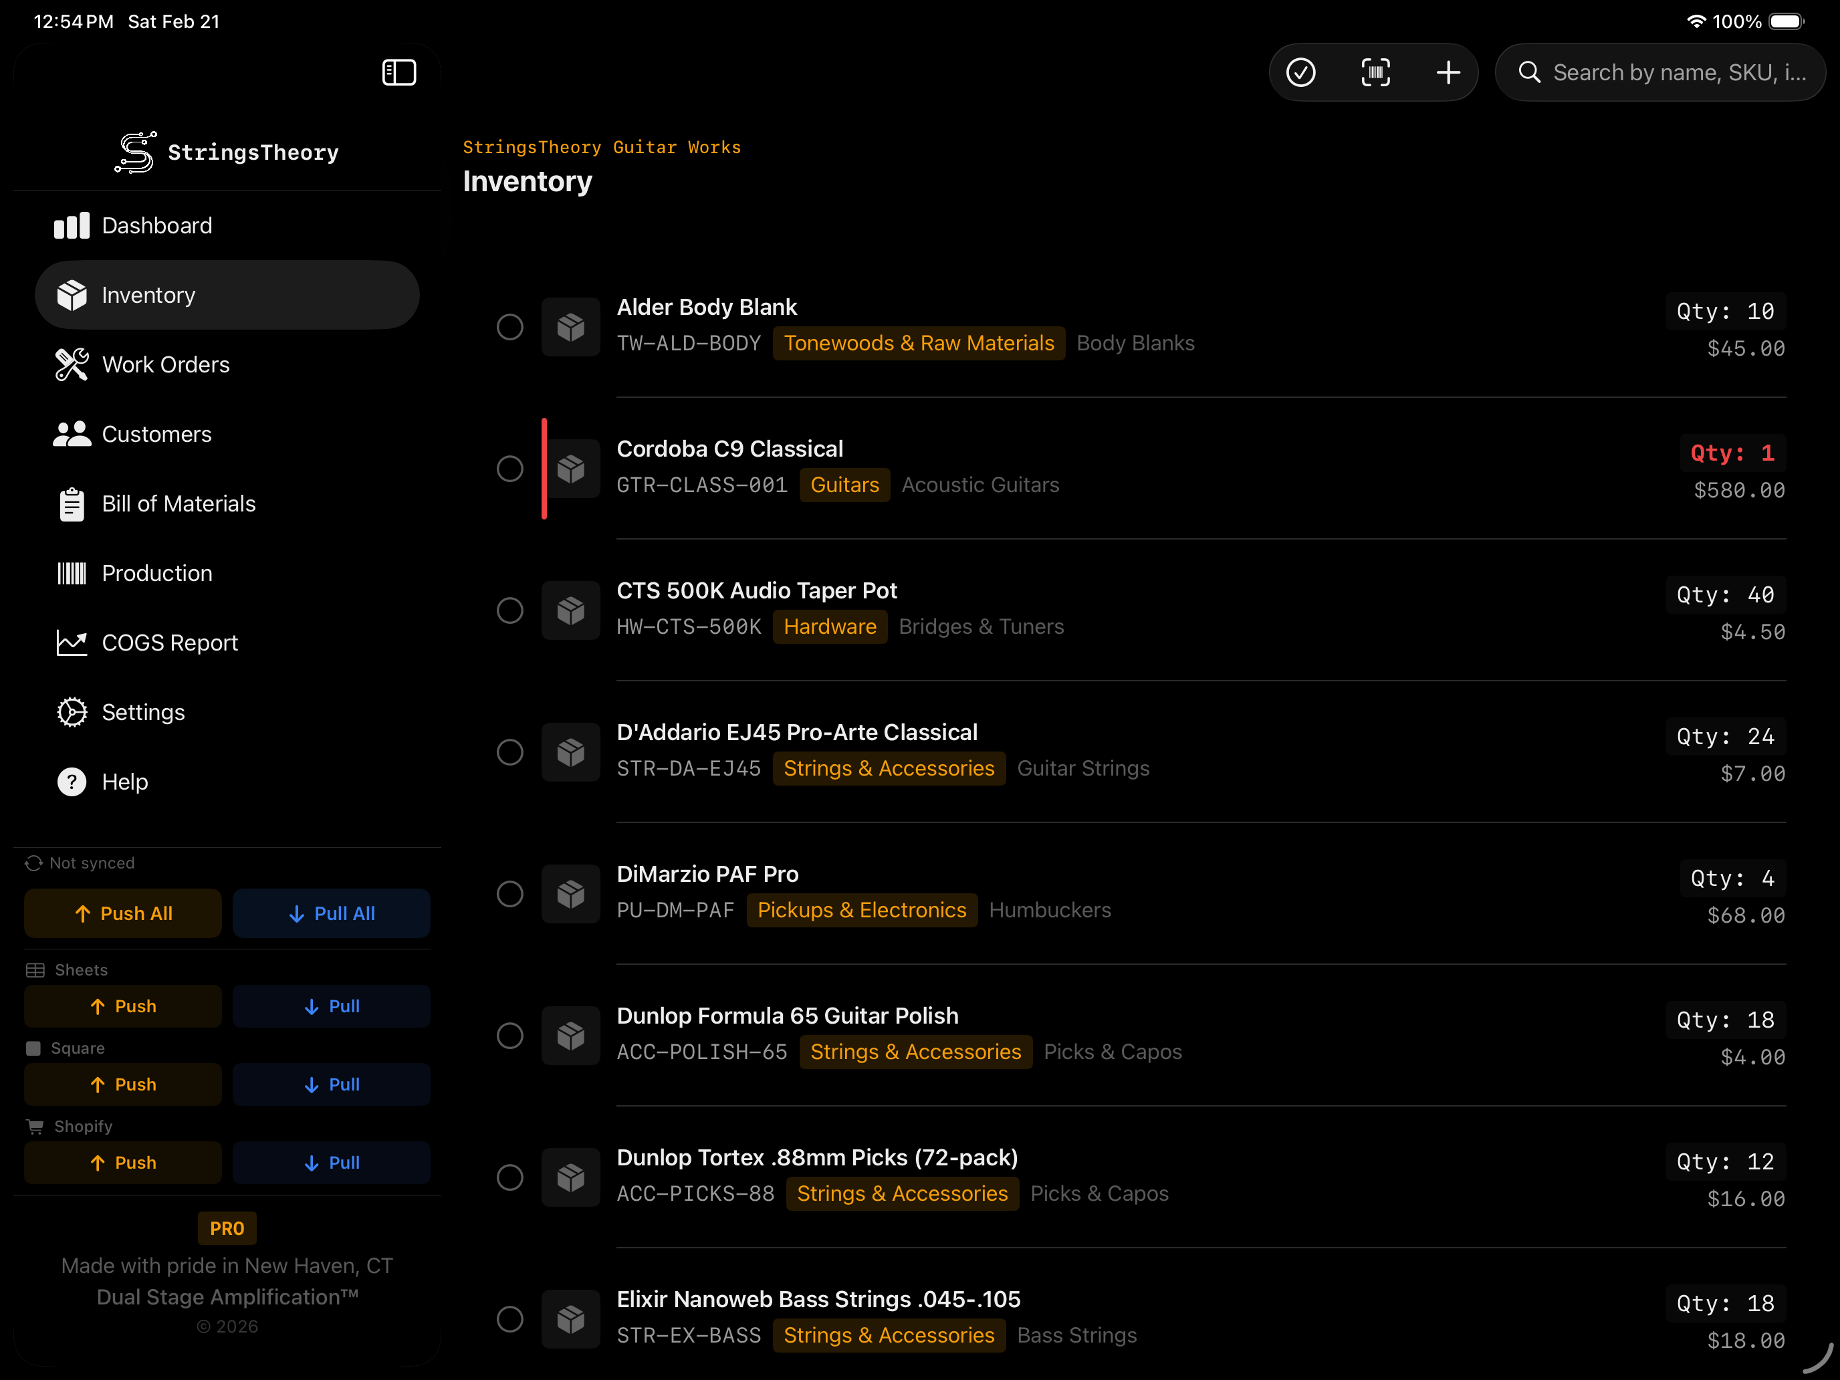The height and width of the screenshot is (1380, 1840).
Task: Click Shopify Pull button
Action: (x=331, y=1163)
